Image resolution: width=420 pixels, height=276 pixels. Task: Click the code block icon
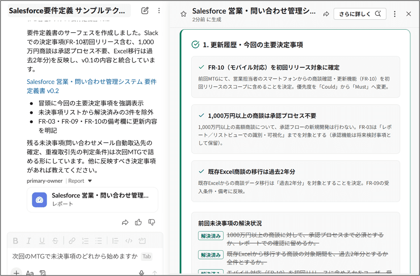coord(142,241)
